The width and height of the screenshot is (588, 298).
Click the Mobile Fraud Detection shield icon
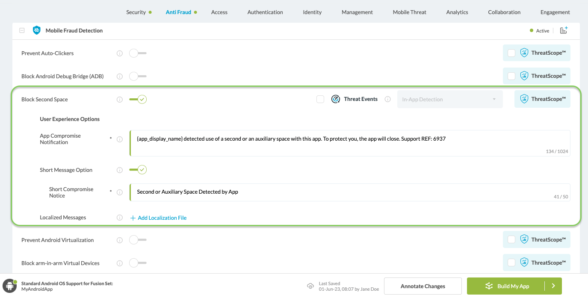[x=37, y=30]
